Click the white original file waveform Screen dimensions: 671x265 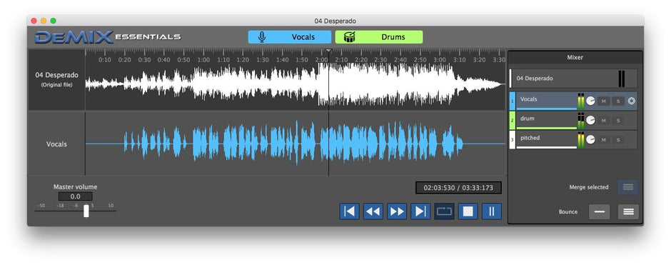(296, 84)
